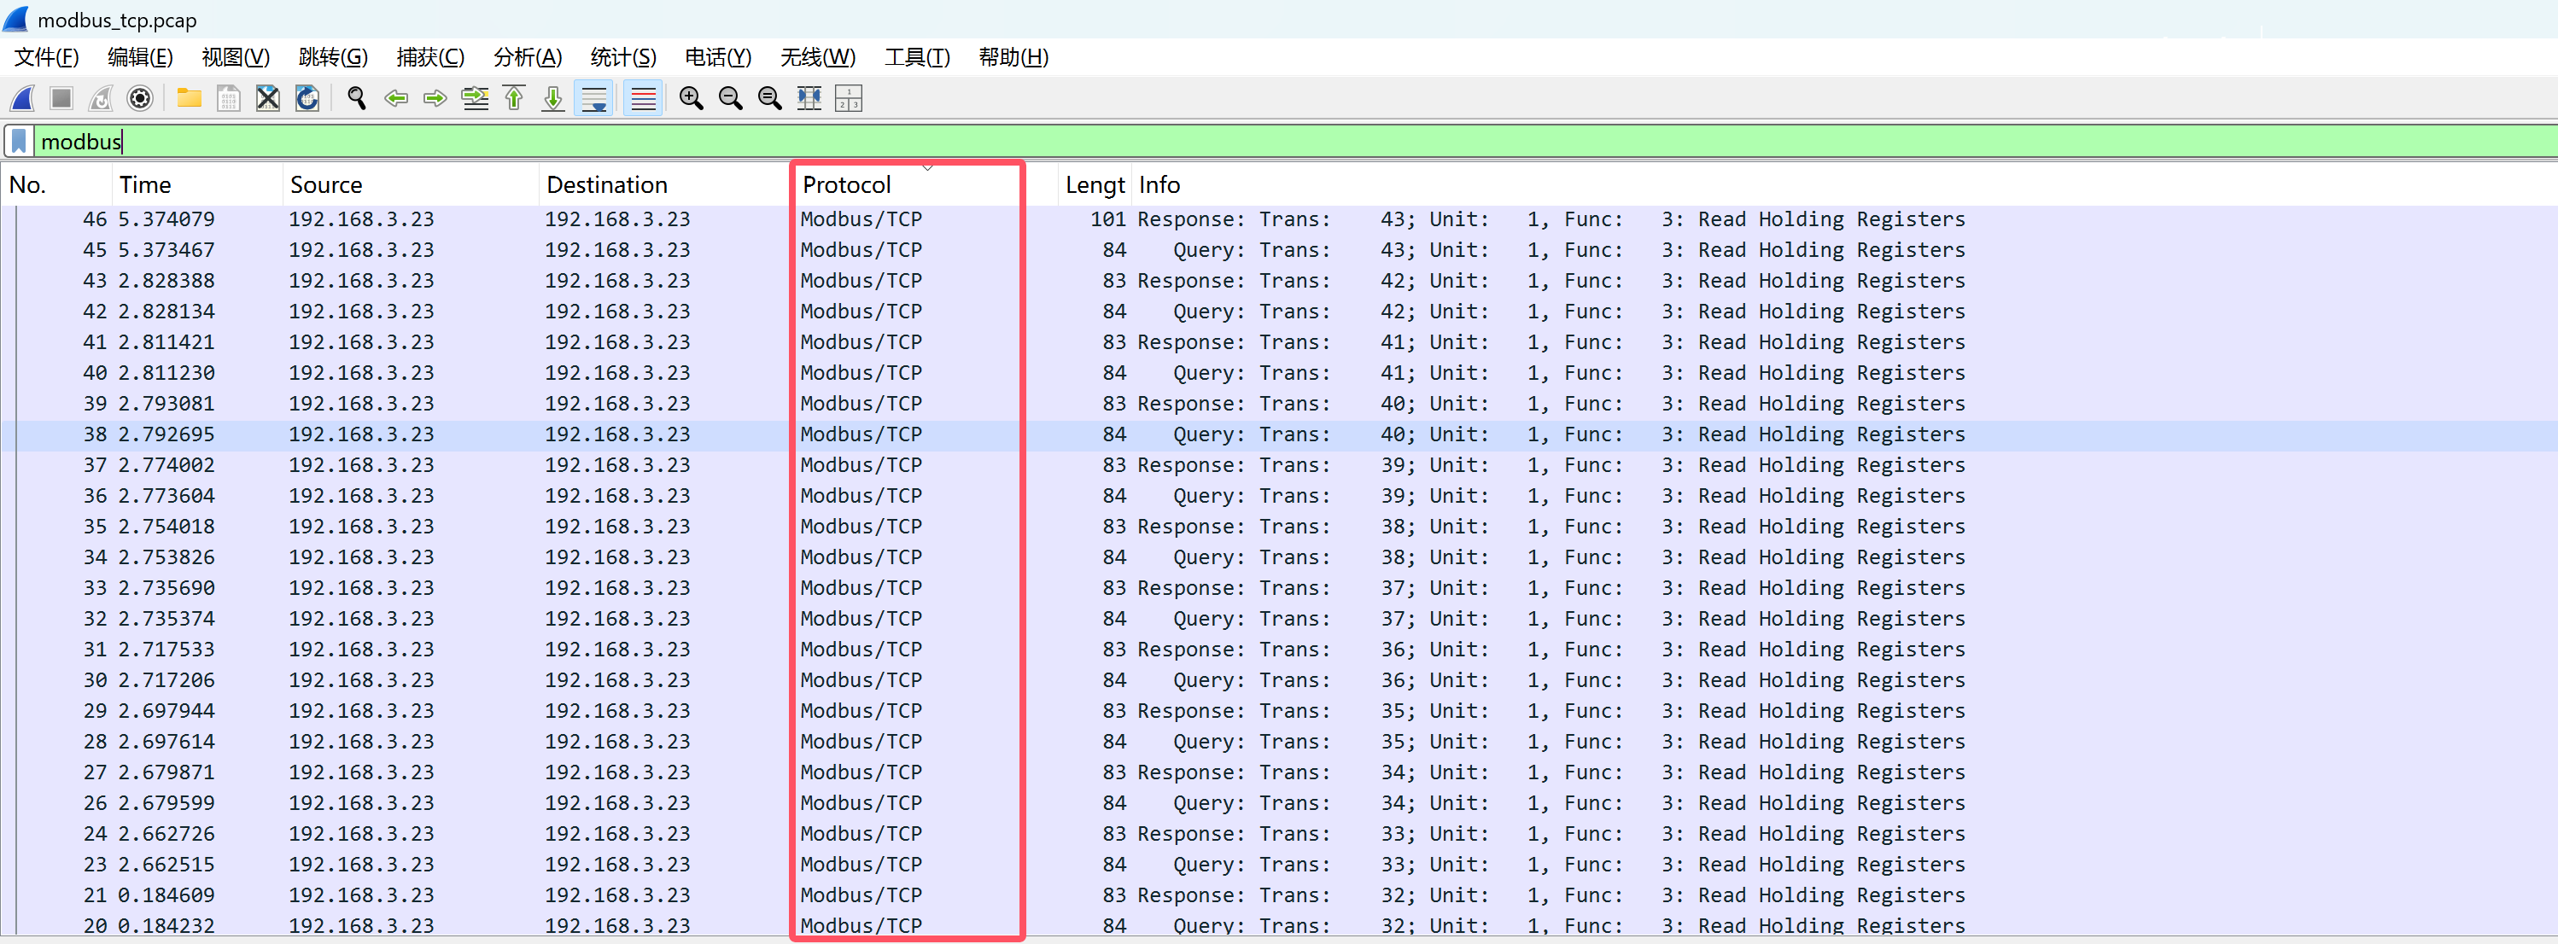
Task: Restart the current capture
Action: tap(102, 98)
